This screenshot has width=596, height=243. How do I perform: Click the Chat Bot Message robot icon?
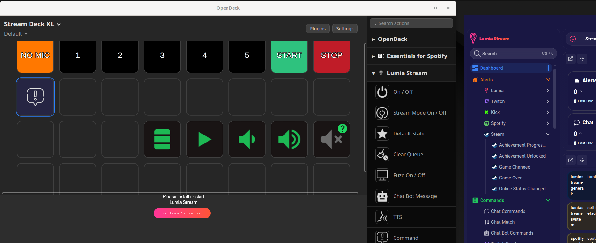click(x=382, y=196)
